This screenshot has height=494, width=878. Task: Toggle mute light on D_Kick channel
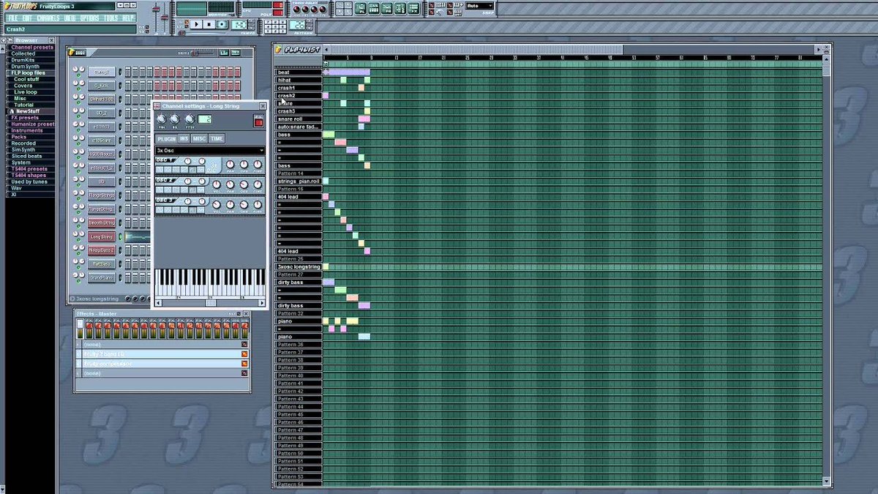coord(78,89)
